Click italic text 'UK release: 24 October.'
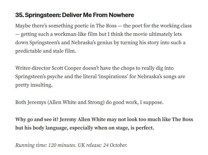The image size is (208, 155). click(102, 145)
